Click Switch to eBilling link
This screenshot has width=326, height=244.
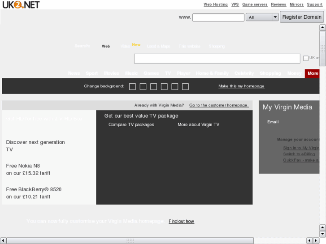[299, 154]
